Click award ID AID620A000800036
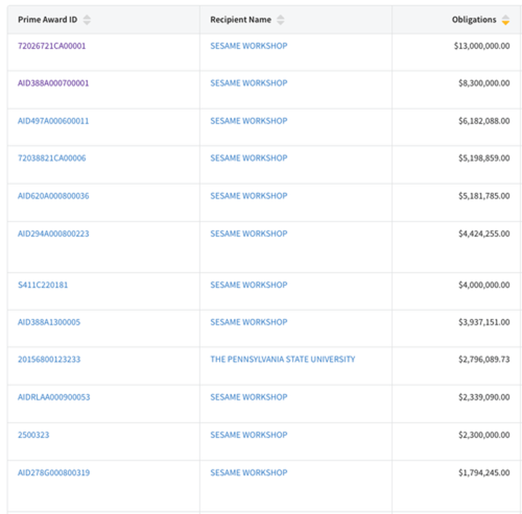 pyautogui.click(x=53, y=196)
